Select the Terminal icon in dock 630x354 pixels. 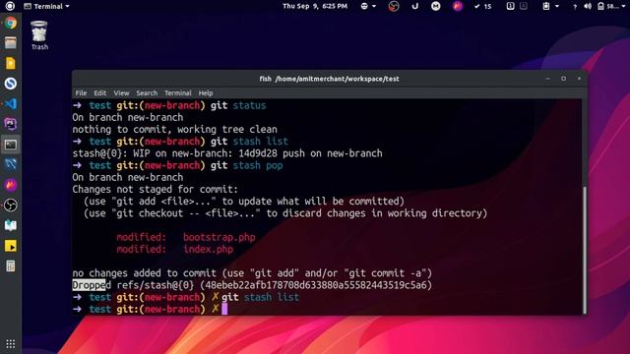[x=11, y=145]
